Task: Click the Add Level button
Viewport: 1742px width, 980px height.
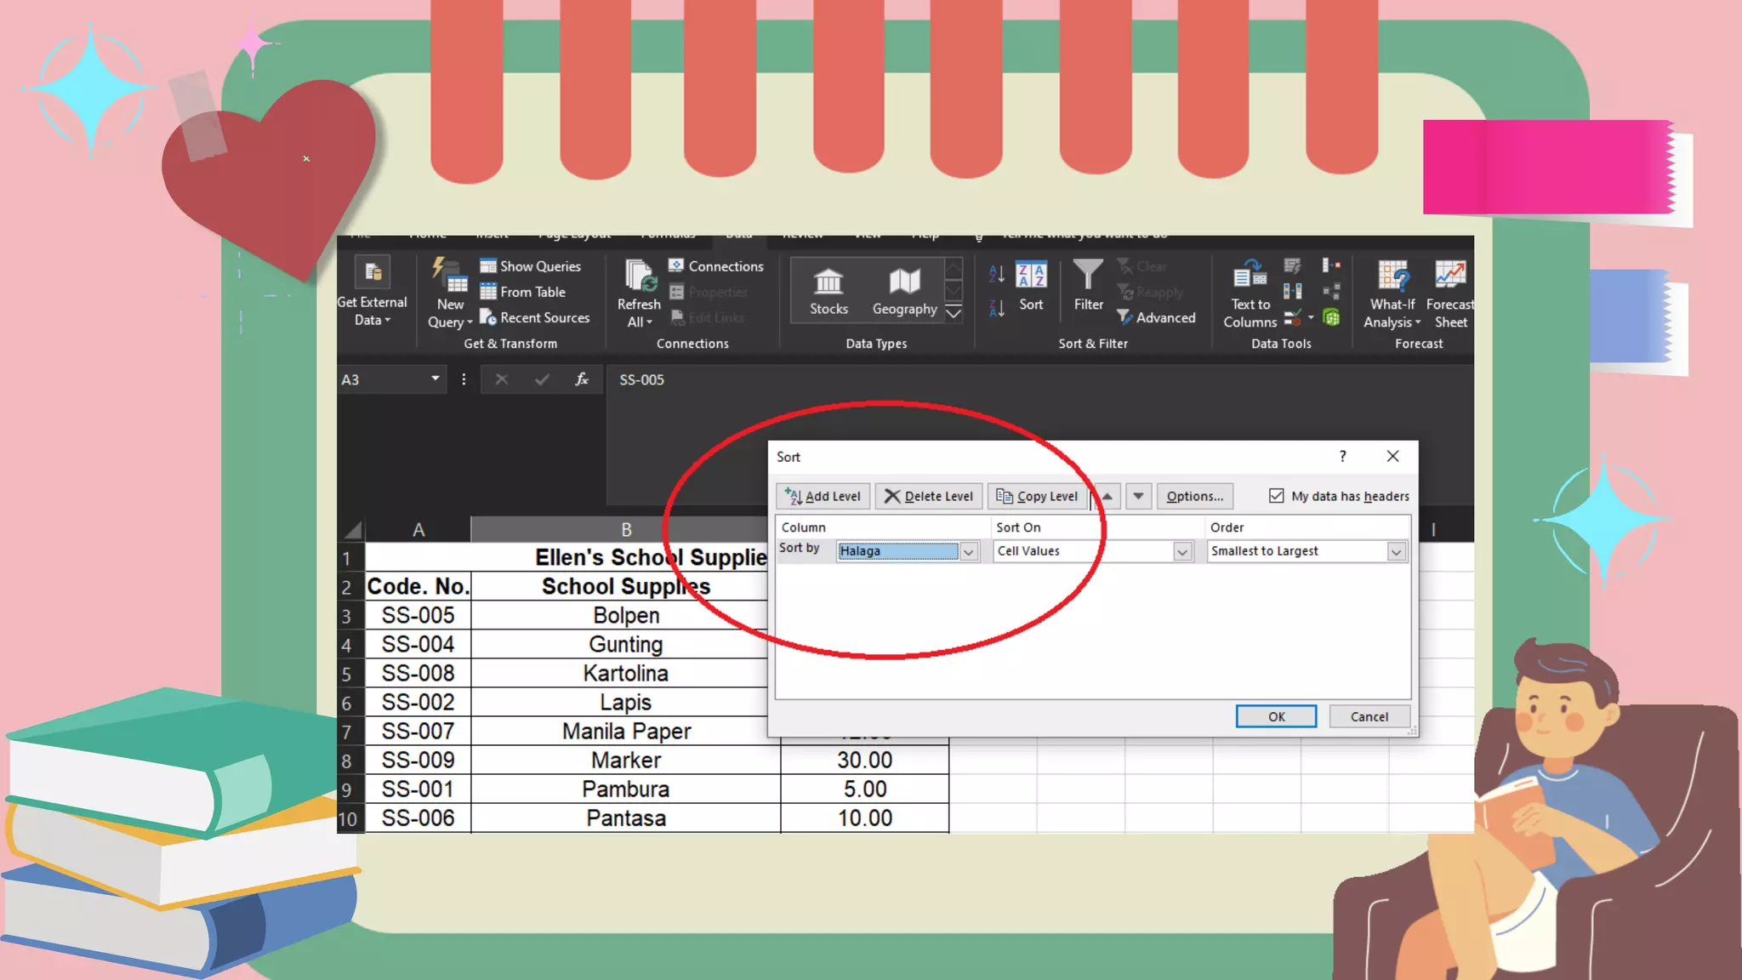Action: pyautogui.click(x=823, y=496)
